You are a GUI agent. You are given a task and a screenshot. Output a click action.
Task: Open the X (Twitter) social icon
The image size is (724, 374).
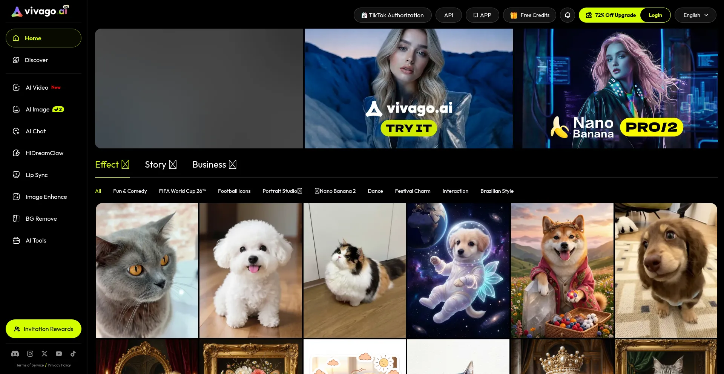tap(44, 354)
